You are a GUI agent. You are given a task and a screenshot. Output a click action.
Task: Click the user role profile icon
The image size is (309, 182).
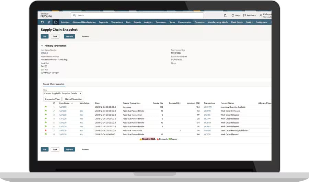coord(261,15)
